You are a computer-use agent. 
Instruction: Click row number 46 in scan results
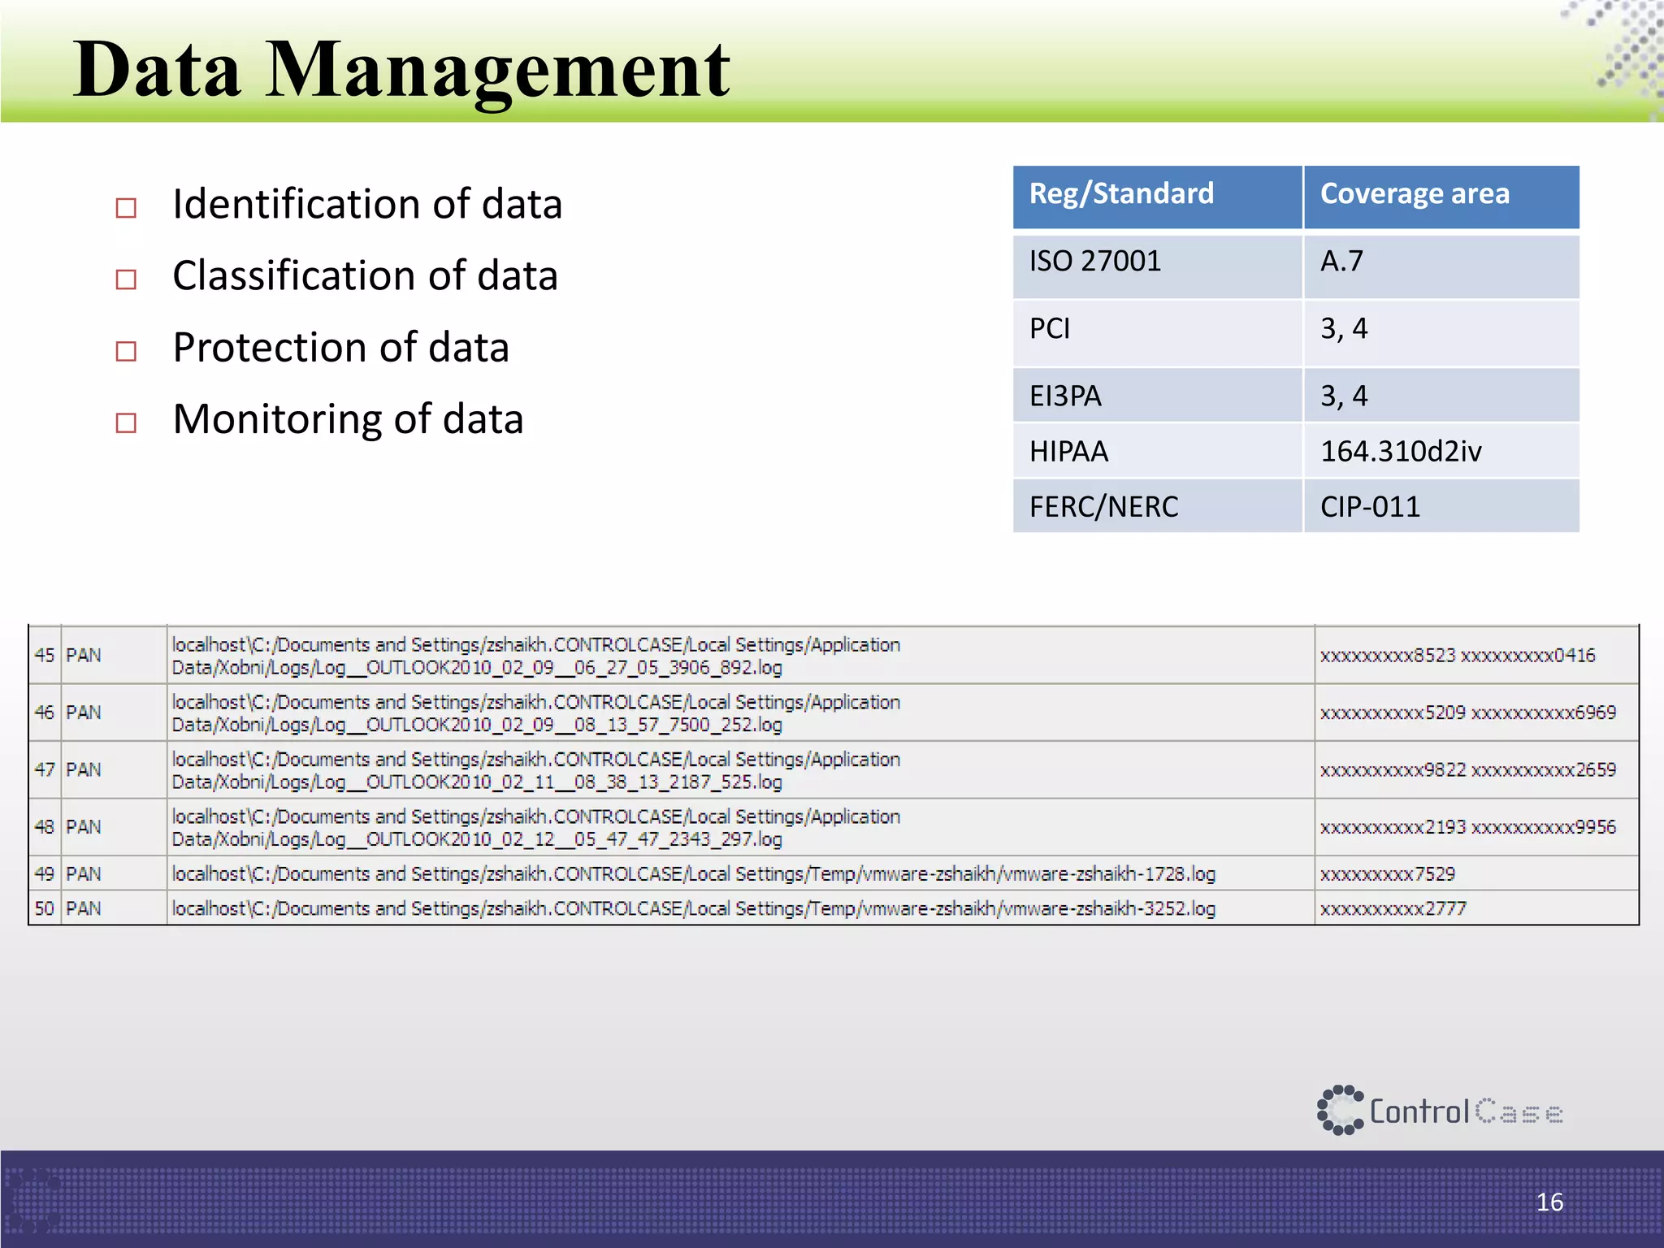[x=45, y=713]
